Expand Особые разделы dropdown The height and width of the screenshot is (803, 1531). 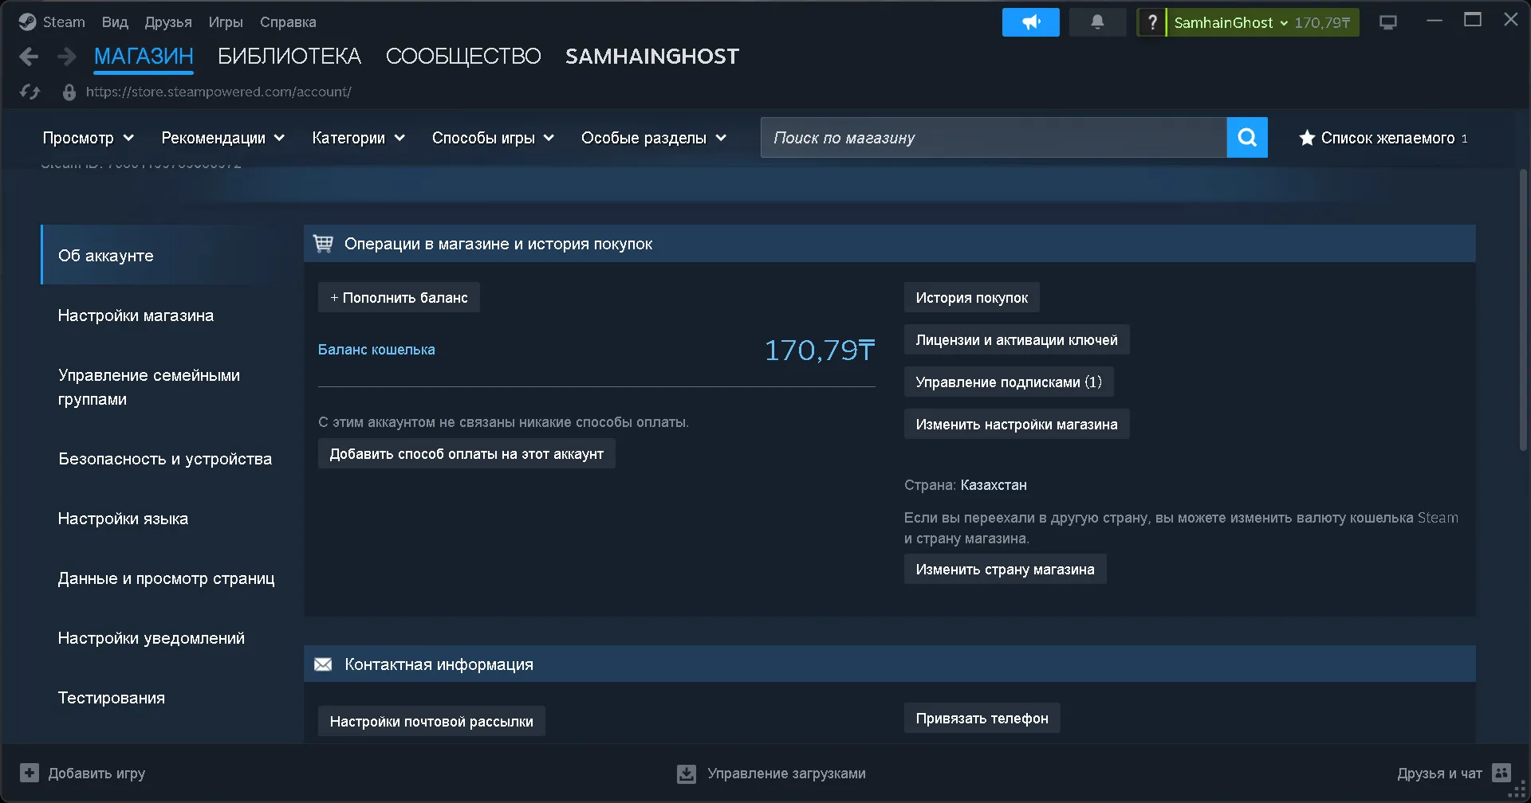(654, 138)
